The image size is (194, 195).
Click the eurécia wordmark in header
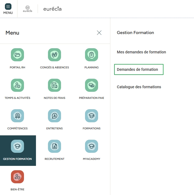[52, 9]
